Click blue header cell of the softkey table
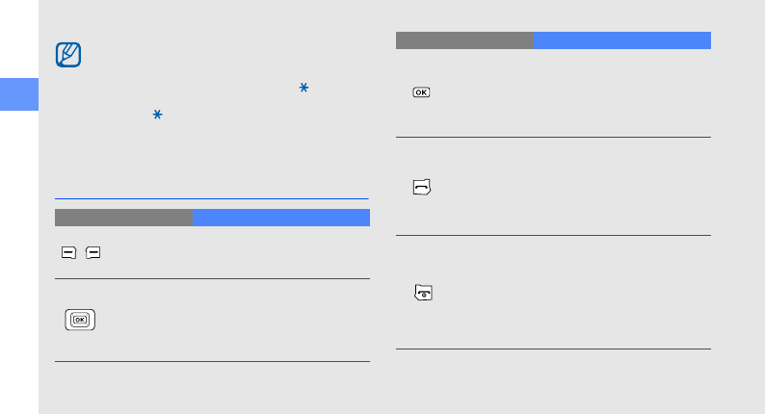The image size is (765, 414). pos(280,217)
